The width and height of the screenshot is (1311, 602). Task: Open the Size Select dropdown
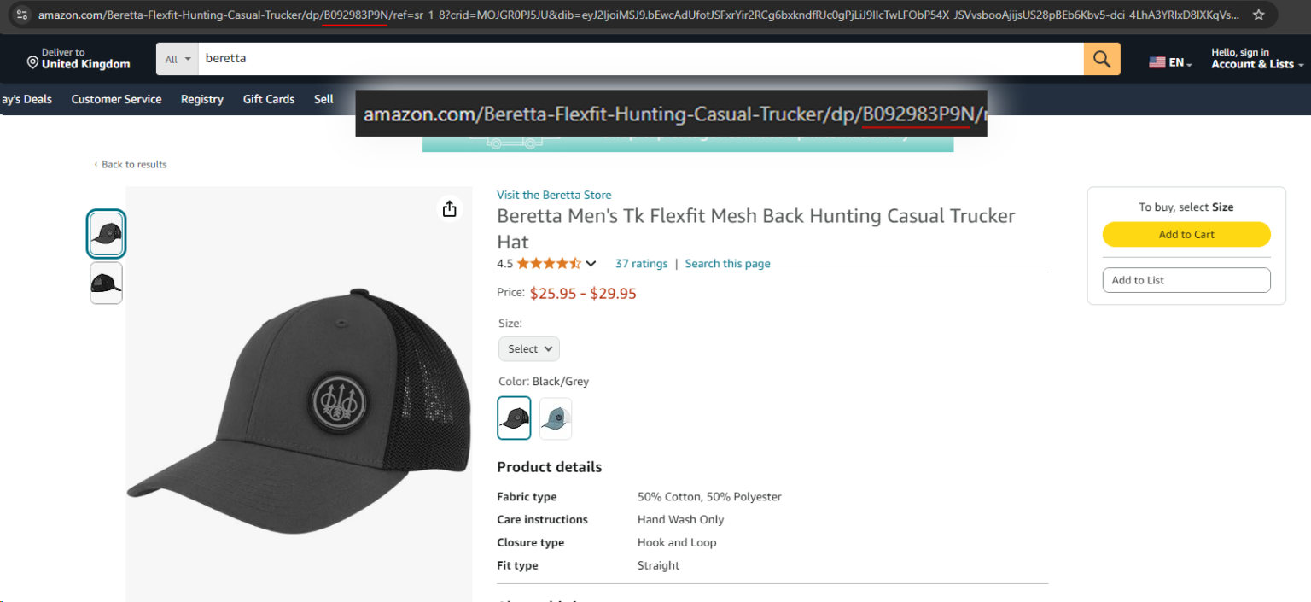528,348
